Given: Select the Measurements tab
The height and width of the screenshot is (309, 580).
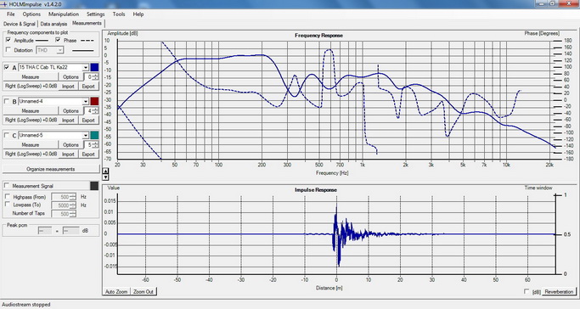Looking at the screenshot, I should click(87, 23).
